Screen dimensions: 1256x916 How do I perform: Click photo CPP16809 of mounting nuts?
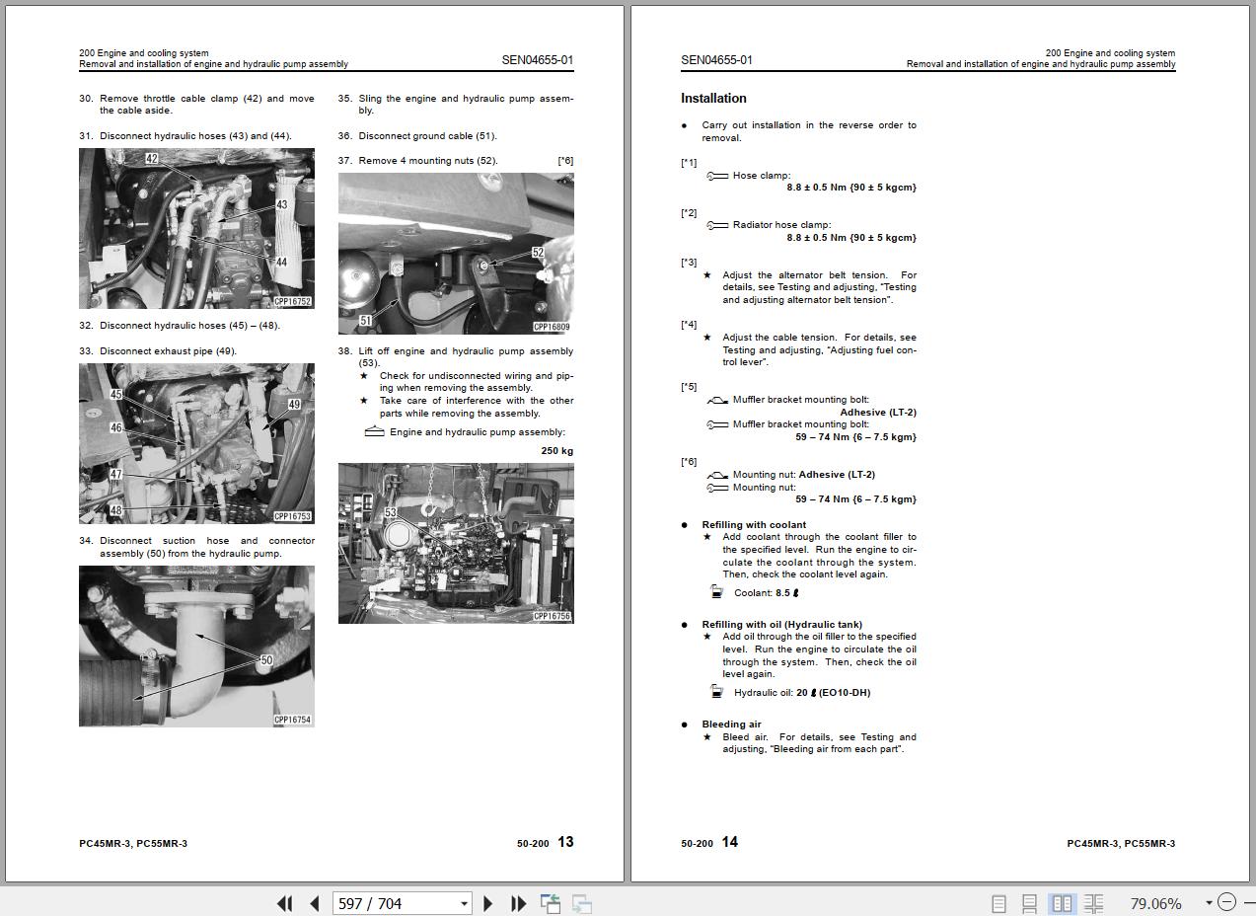(456, 254)
